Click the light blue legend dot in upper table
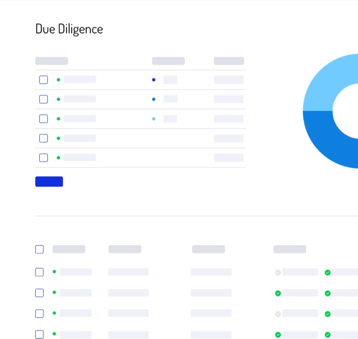The height and width of the screenshot is (339, 358). click(154, 119)
